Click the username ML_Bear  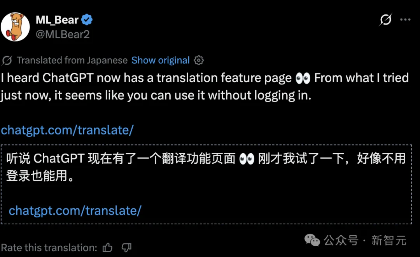pos(57,19)
